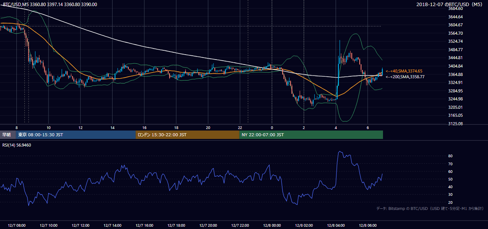Image resolution: width=488 pixels, height=229 pixels.
Task: Select the 12/7 20:00 date label
Action: (208, 226)
